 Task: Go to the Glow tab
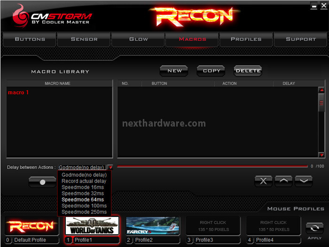click(x=138, y=39)
